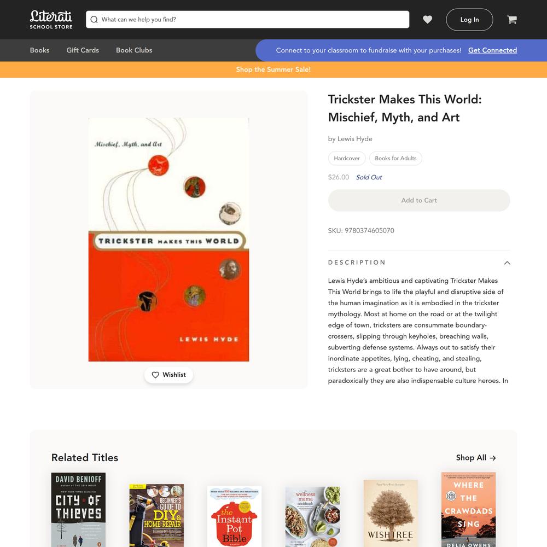The height and width of the screenshot is (547, 547).
Task: Go to Literati School Store logo
Action: [x=51, y=20]
